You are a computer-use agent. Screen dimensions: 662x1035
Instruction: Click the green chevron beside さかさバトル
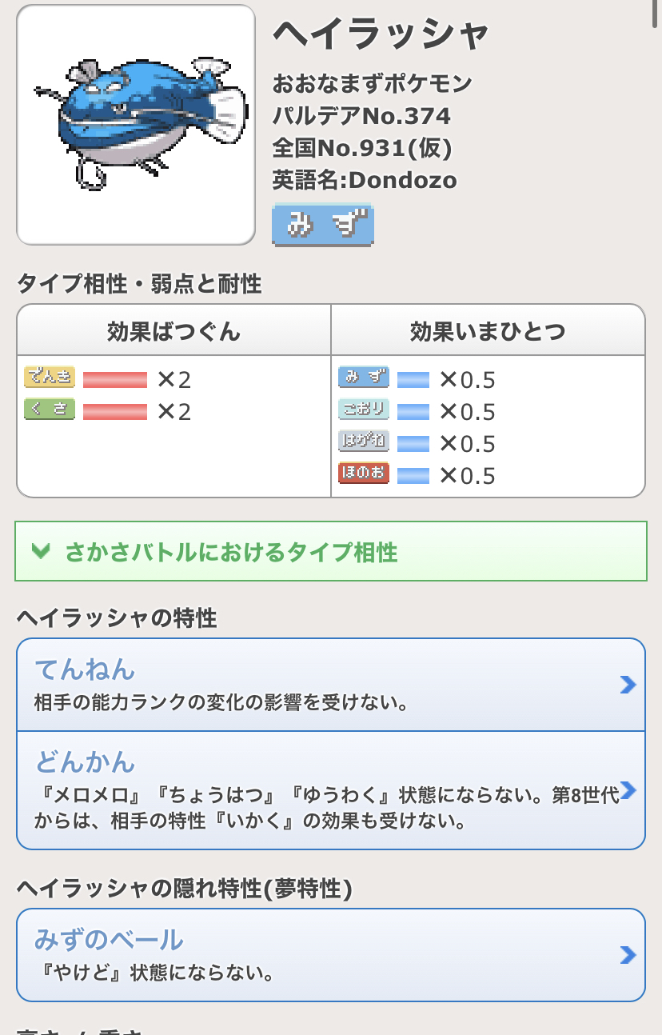pos(41,551)
